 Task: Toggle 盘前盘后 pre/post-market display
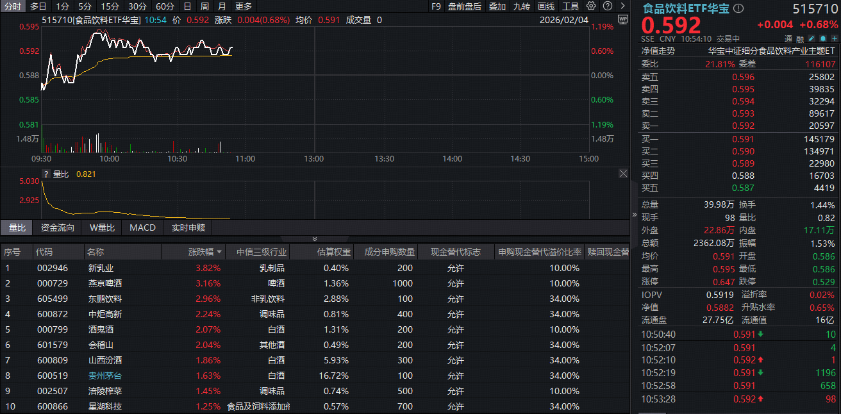(x=465, y=6)
